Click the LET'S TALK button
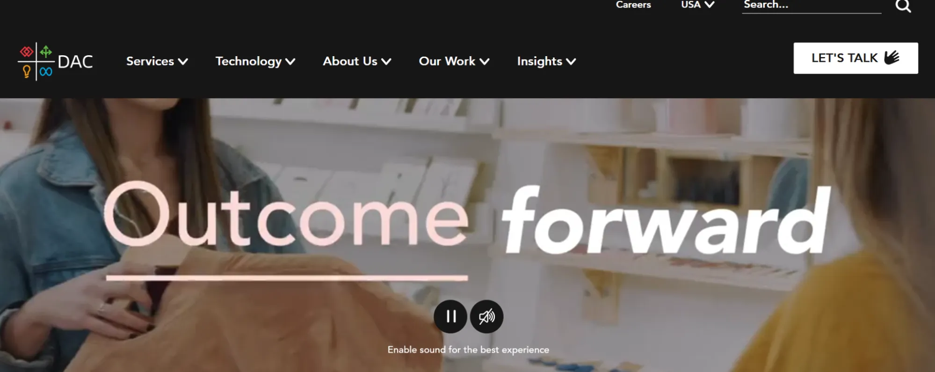This screenshot has width=935, height=372. click(x=855, y=58)
